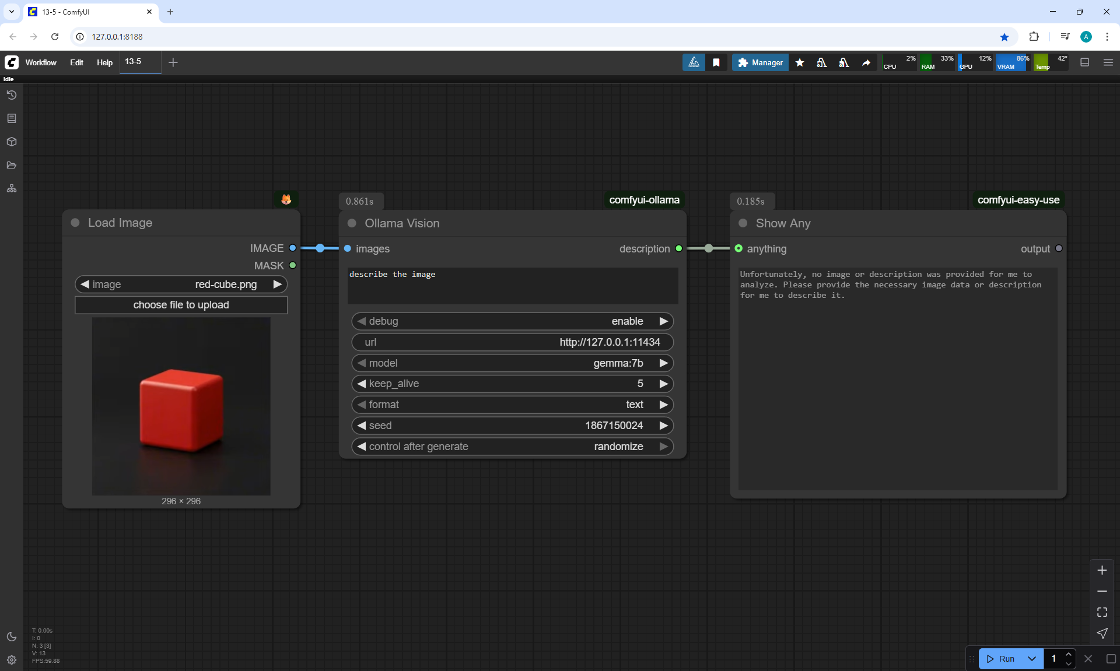
Task: Toggle dark theme moon icon
Action: pyautogui.click(x=12, y=637)
